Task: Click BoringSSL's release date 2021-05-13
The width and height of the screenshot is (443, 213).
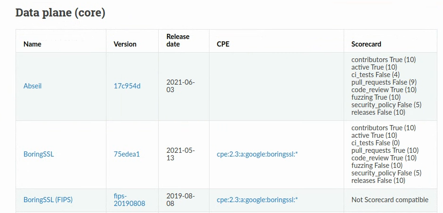Action: [x=181, y=154]
